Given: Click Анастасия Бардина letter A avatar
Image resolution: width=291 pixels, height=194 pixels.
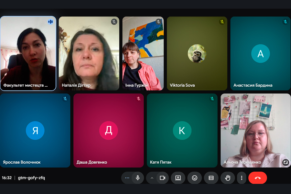Looking at the screenshot, I should [x=260, y=53].
